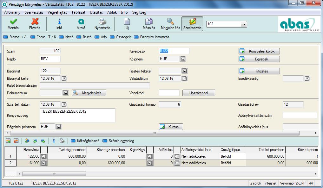Click the table toolbar printer icon

[62, 141]
